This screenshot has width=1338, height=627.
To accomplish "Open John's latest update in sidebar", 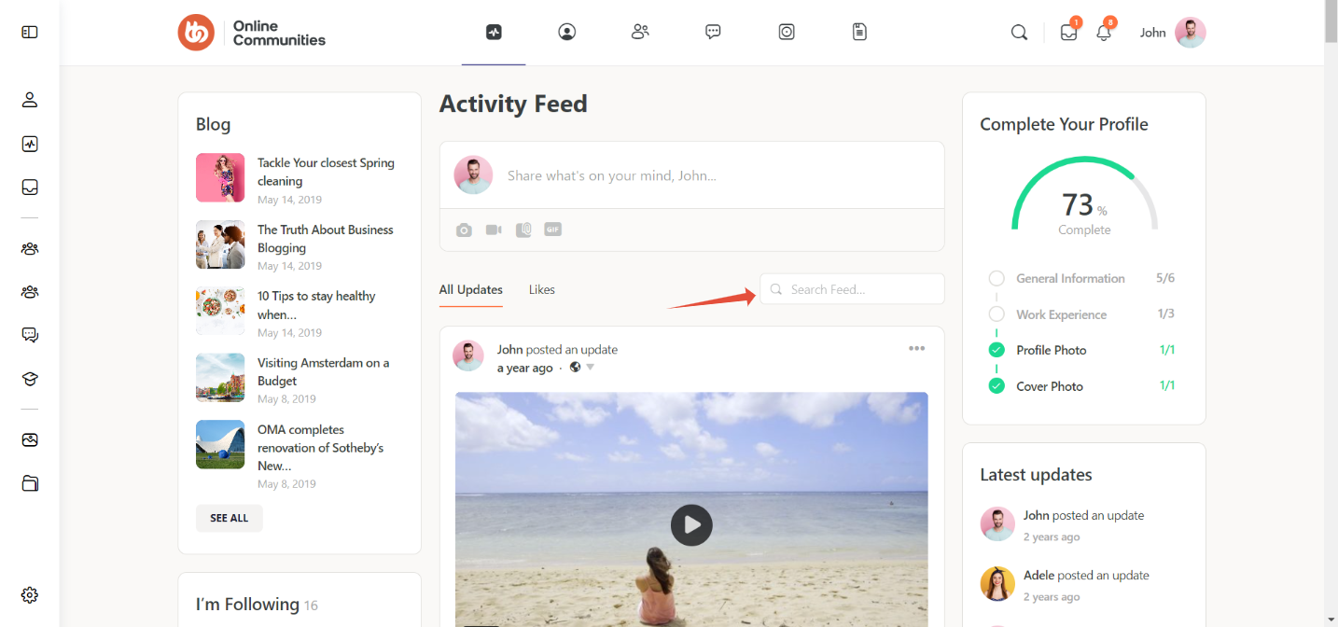I will click(1083, 515).
